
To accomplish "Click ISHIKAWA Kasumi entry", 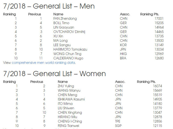I will tap(71, 99).
